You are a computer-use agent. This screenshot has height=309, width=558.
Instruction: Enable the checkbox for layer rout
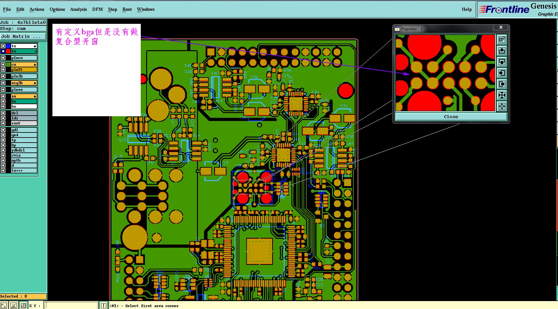3,123
